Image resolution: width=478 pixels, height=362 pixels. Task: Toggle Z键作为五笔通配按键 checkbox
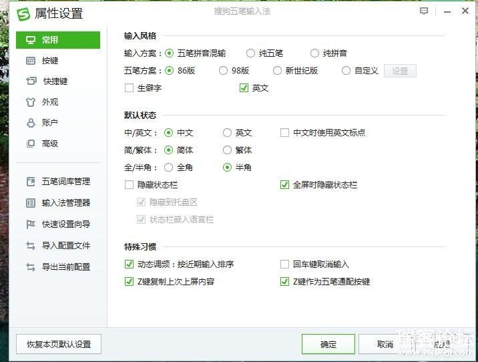(x=284, y=281)
